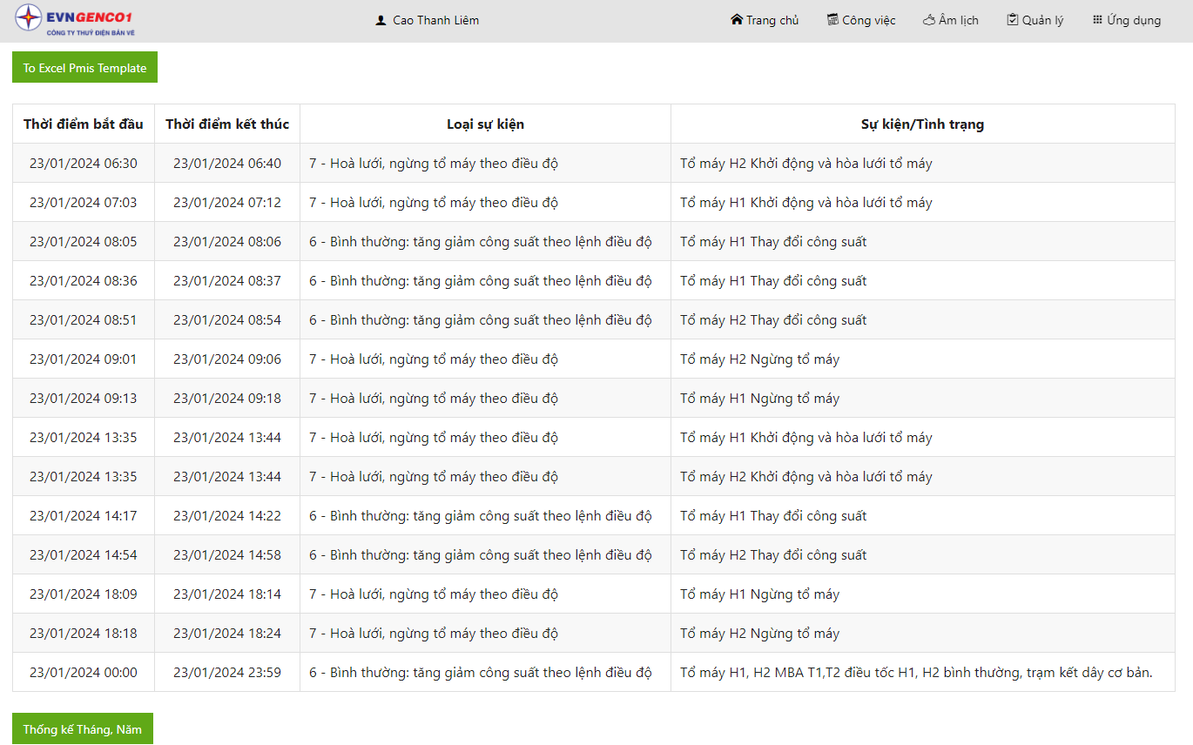1193x745 pixels.
Task: Select end time 23/01/2024 06:40 cell
Action: (x=227, y=163)
